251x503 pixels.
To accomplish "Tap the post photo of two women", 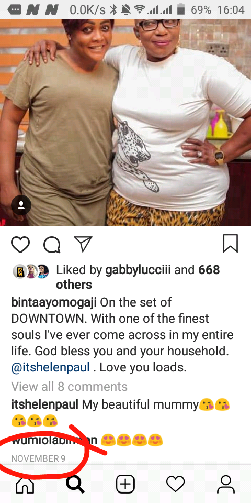I will point(125,123).
